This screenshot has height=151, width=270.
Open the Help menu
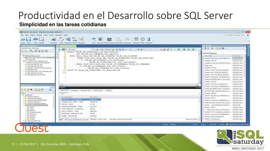(x=65, y=35)
